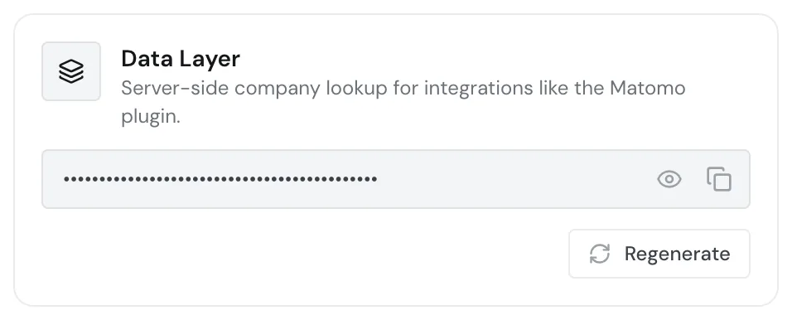This screenshot has width=792, height=320.
Task: Regenerate the Data Layer key
Action: (x=659, y=254)
